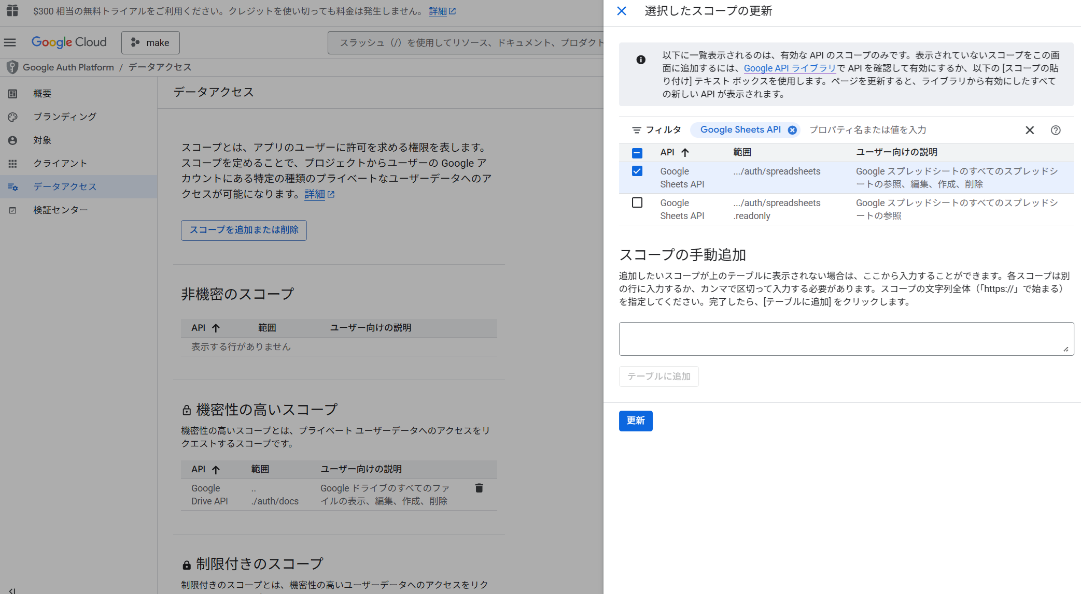Click the filter icon in the scope panel
1081x594 pixels.
(636, 130)
